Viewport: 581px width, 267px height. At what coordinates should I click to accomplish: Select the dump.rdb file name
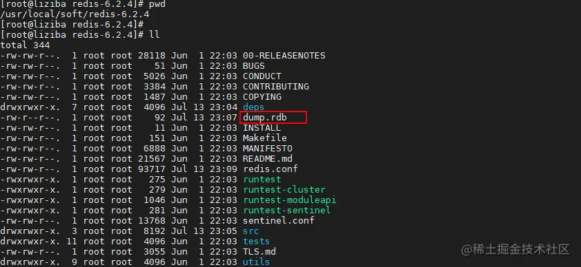point(265,118)
